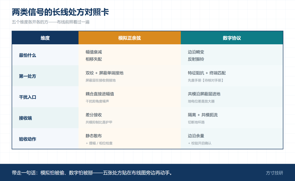295x181 pixels.
Task: Click the 维度 column header
Action: point(45,38)
